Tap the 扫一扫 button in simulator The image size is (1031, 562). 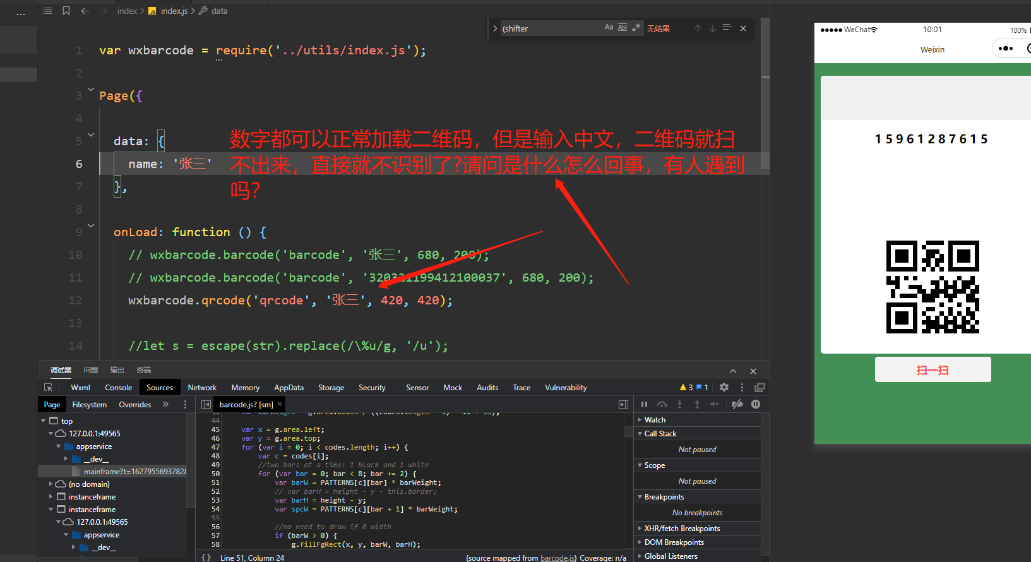tap(933, 370)
